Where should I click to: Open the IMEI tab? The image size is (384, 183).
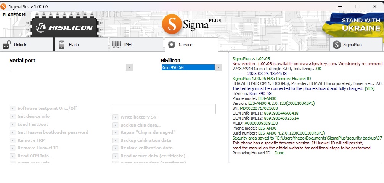click(128, 45)
